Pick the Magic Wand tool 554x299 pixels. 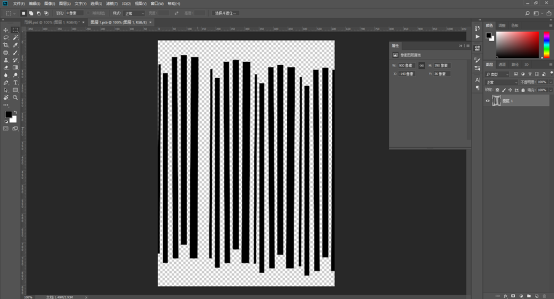pyautogui.click(x=15, y=38)
